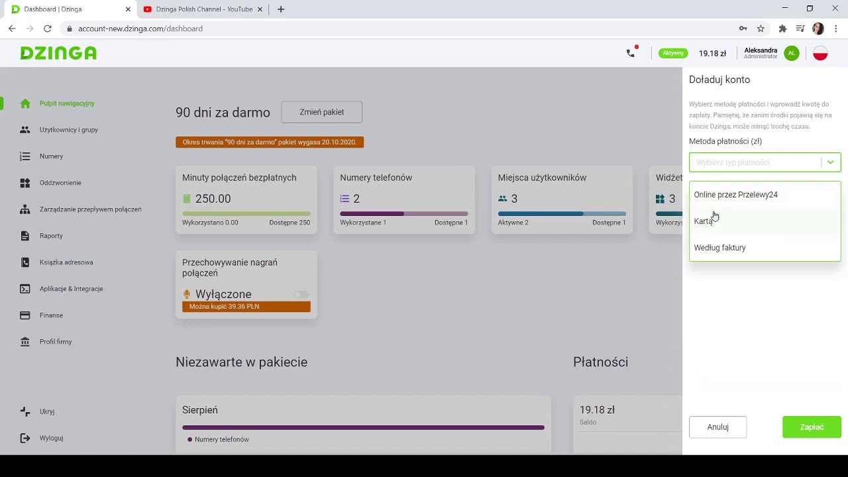Click the Doładuj konto panel title
Image resolution: width=848 pixels, height=477 pixels.
point(719,79)
